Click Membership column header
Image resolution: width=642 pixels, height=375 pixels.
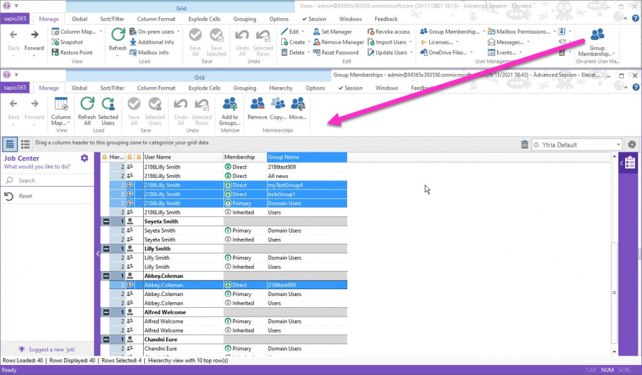click(245, 157)
